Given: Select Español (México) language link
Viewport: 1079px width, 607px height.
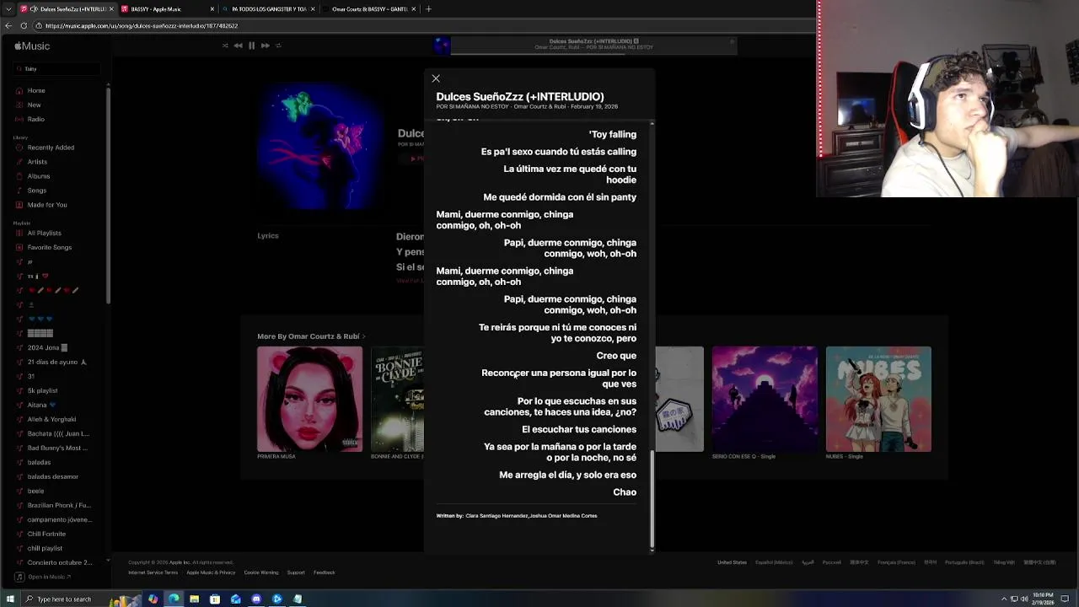Looking at the screenshot, I should pos(774,562).
